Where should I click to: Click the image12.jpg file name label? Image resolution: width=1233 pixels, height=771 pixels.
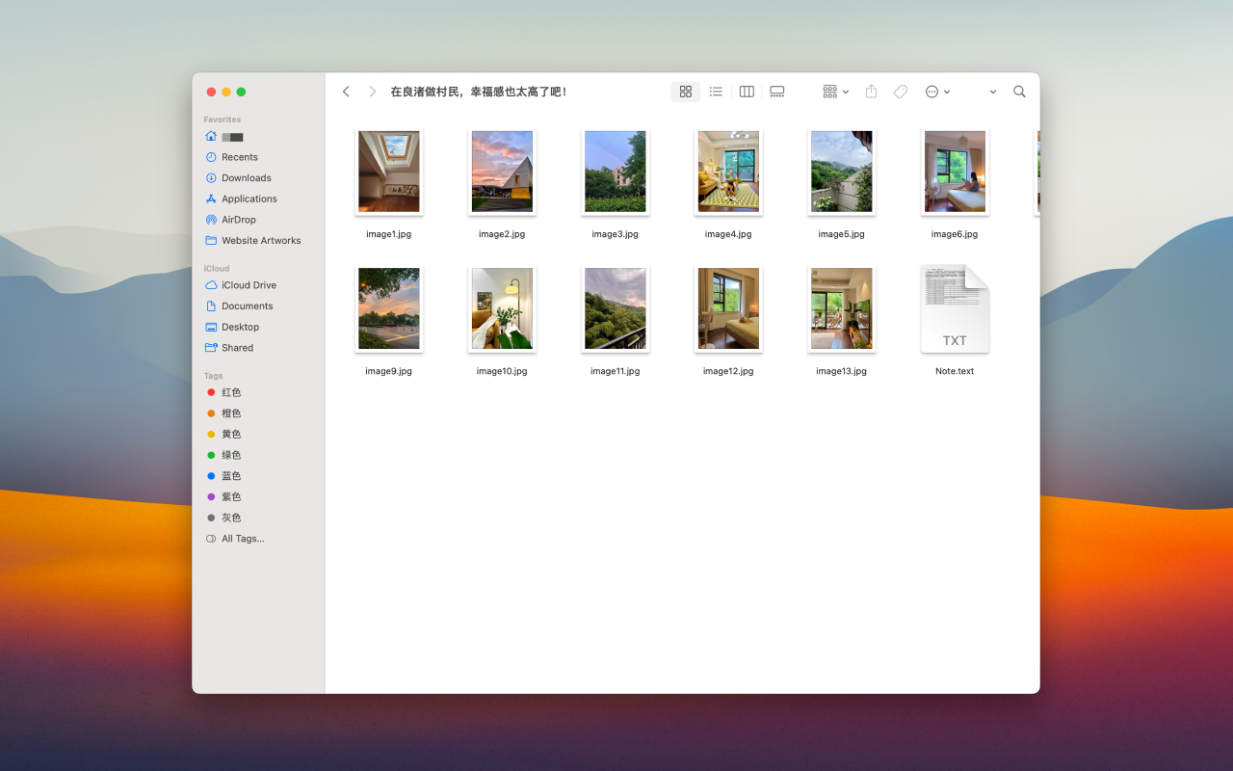coord(728,371)
